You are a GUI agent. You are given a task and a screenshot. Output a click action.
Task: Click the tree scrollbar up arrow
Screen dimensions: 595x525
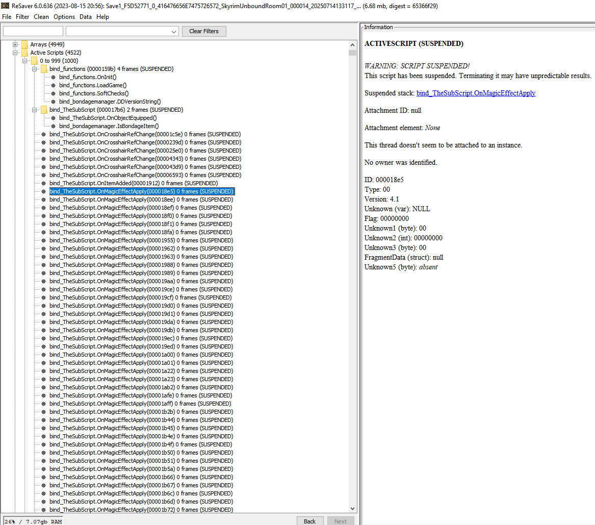[x=352, y=45]
